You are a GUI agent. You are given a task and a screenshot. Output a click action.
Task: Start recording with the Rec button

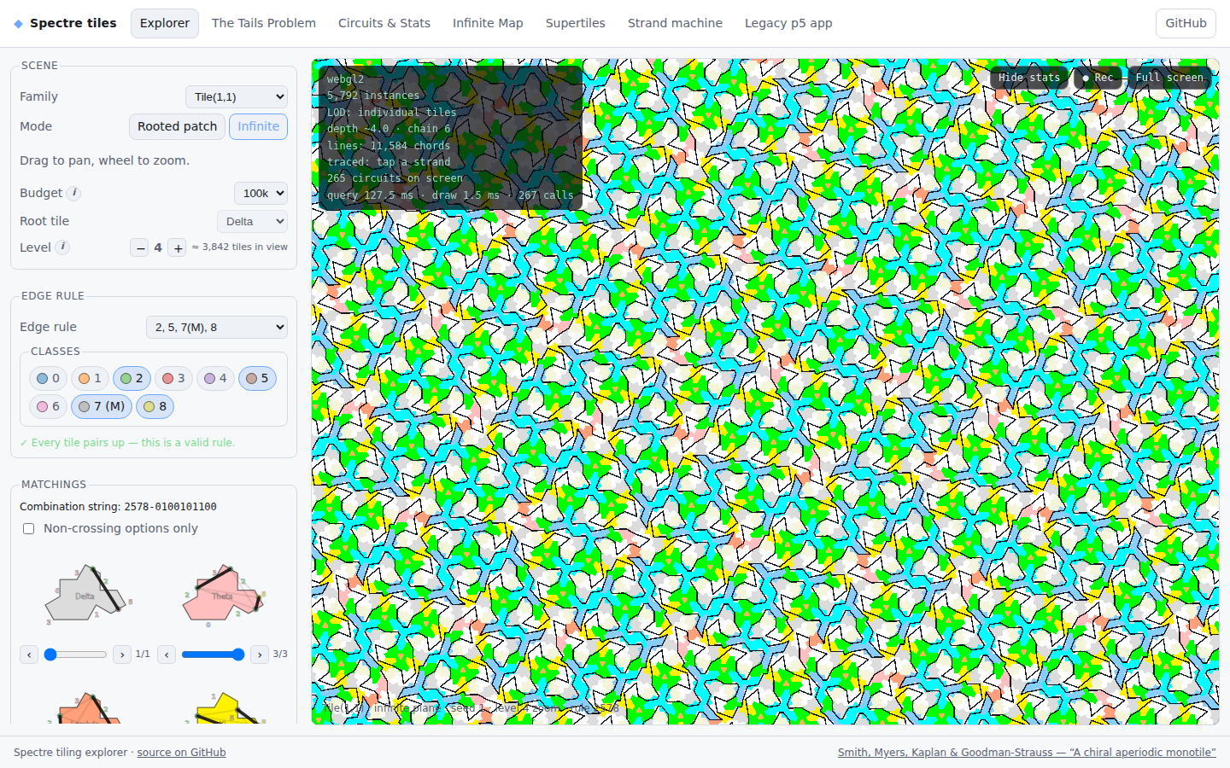[1098, 78]
